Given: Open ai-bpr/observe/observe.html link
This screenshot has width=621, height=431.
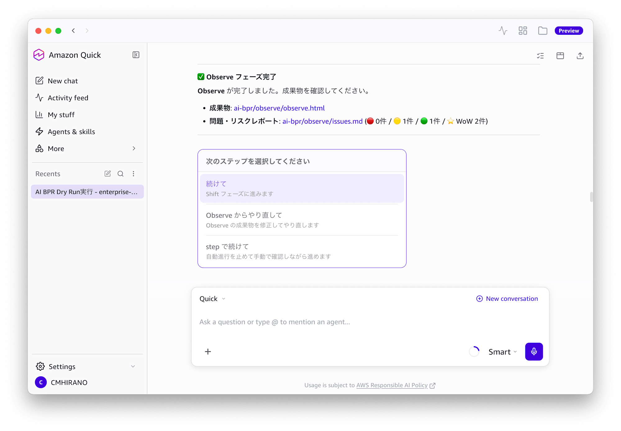Looking at the screenshot, I should coord(279,108).
